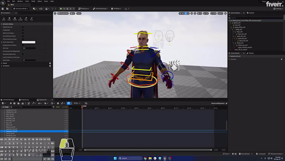
Task: Toggle Local Transforms in Each Local Space checkbox
Action: click(23, 57)
